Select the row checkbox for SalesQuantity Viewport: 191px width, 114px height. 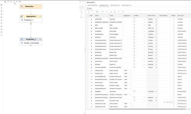[87, 70]
